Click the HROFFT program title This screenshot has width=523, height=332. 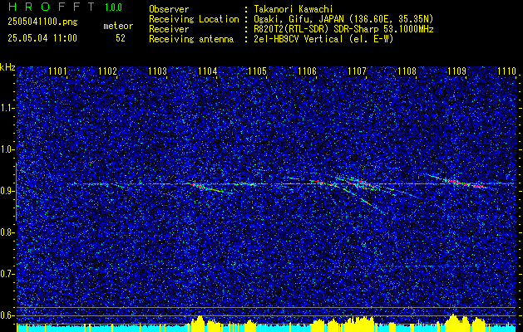coord(52,7)
